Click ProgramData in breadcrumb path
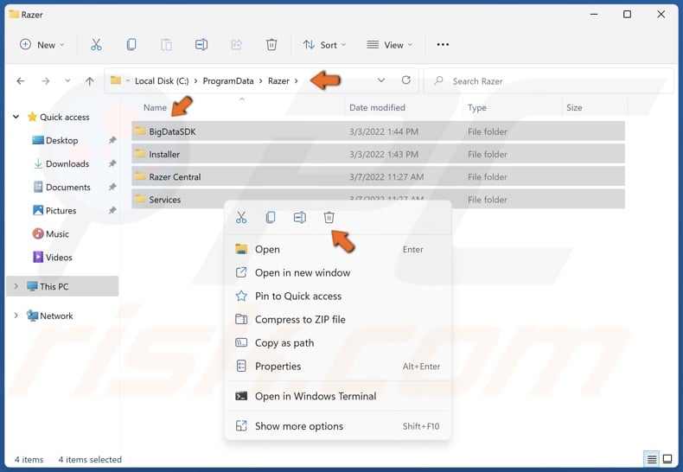The height and width of the screenshot is (472, 683). 228,81
